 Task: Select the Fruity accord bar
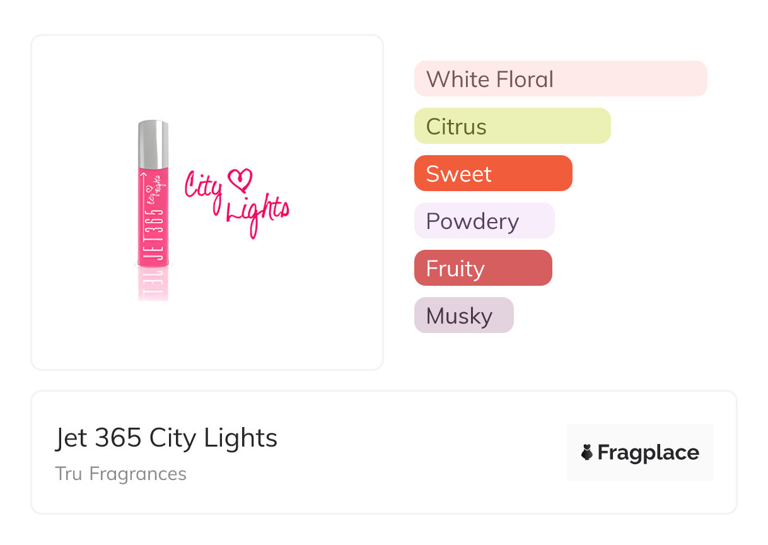click(x=482, y=268)
